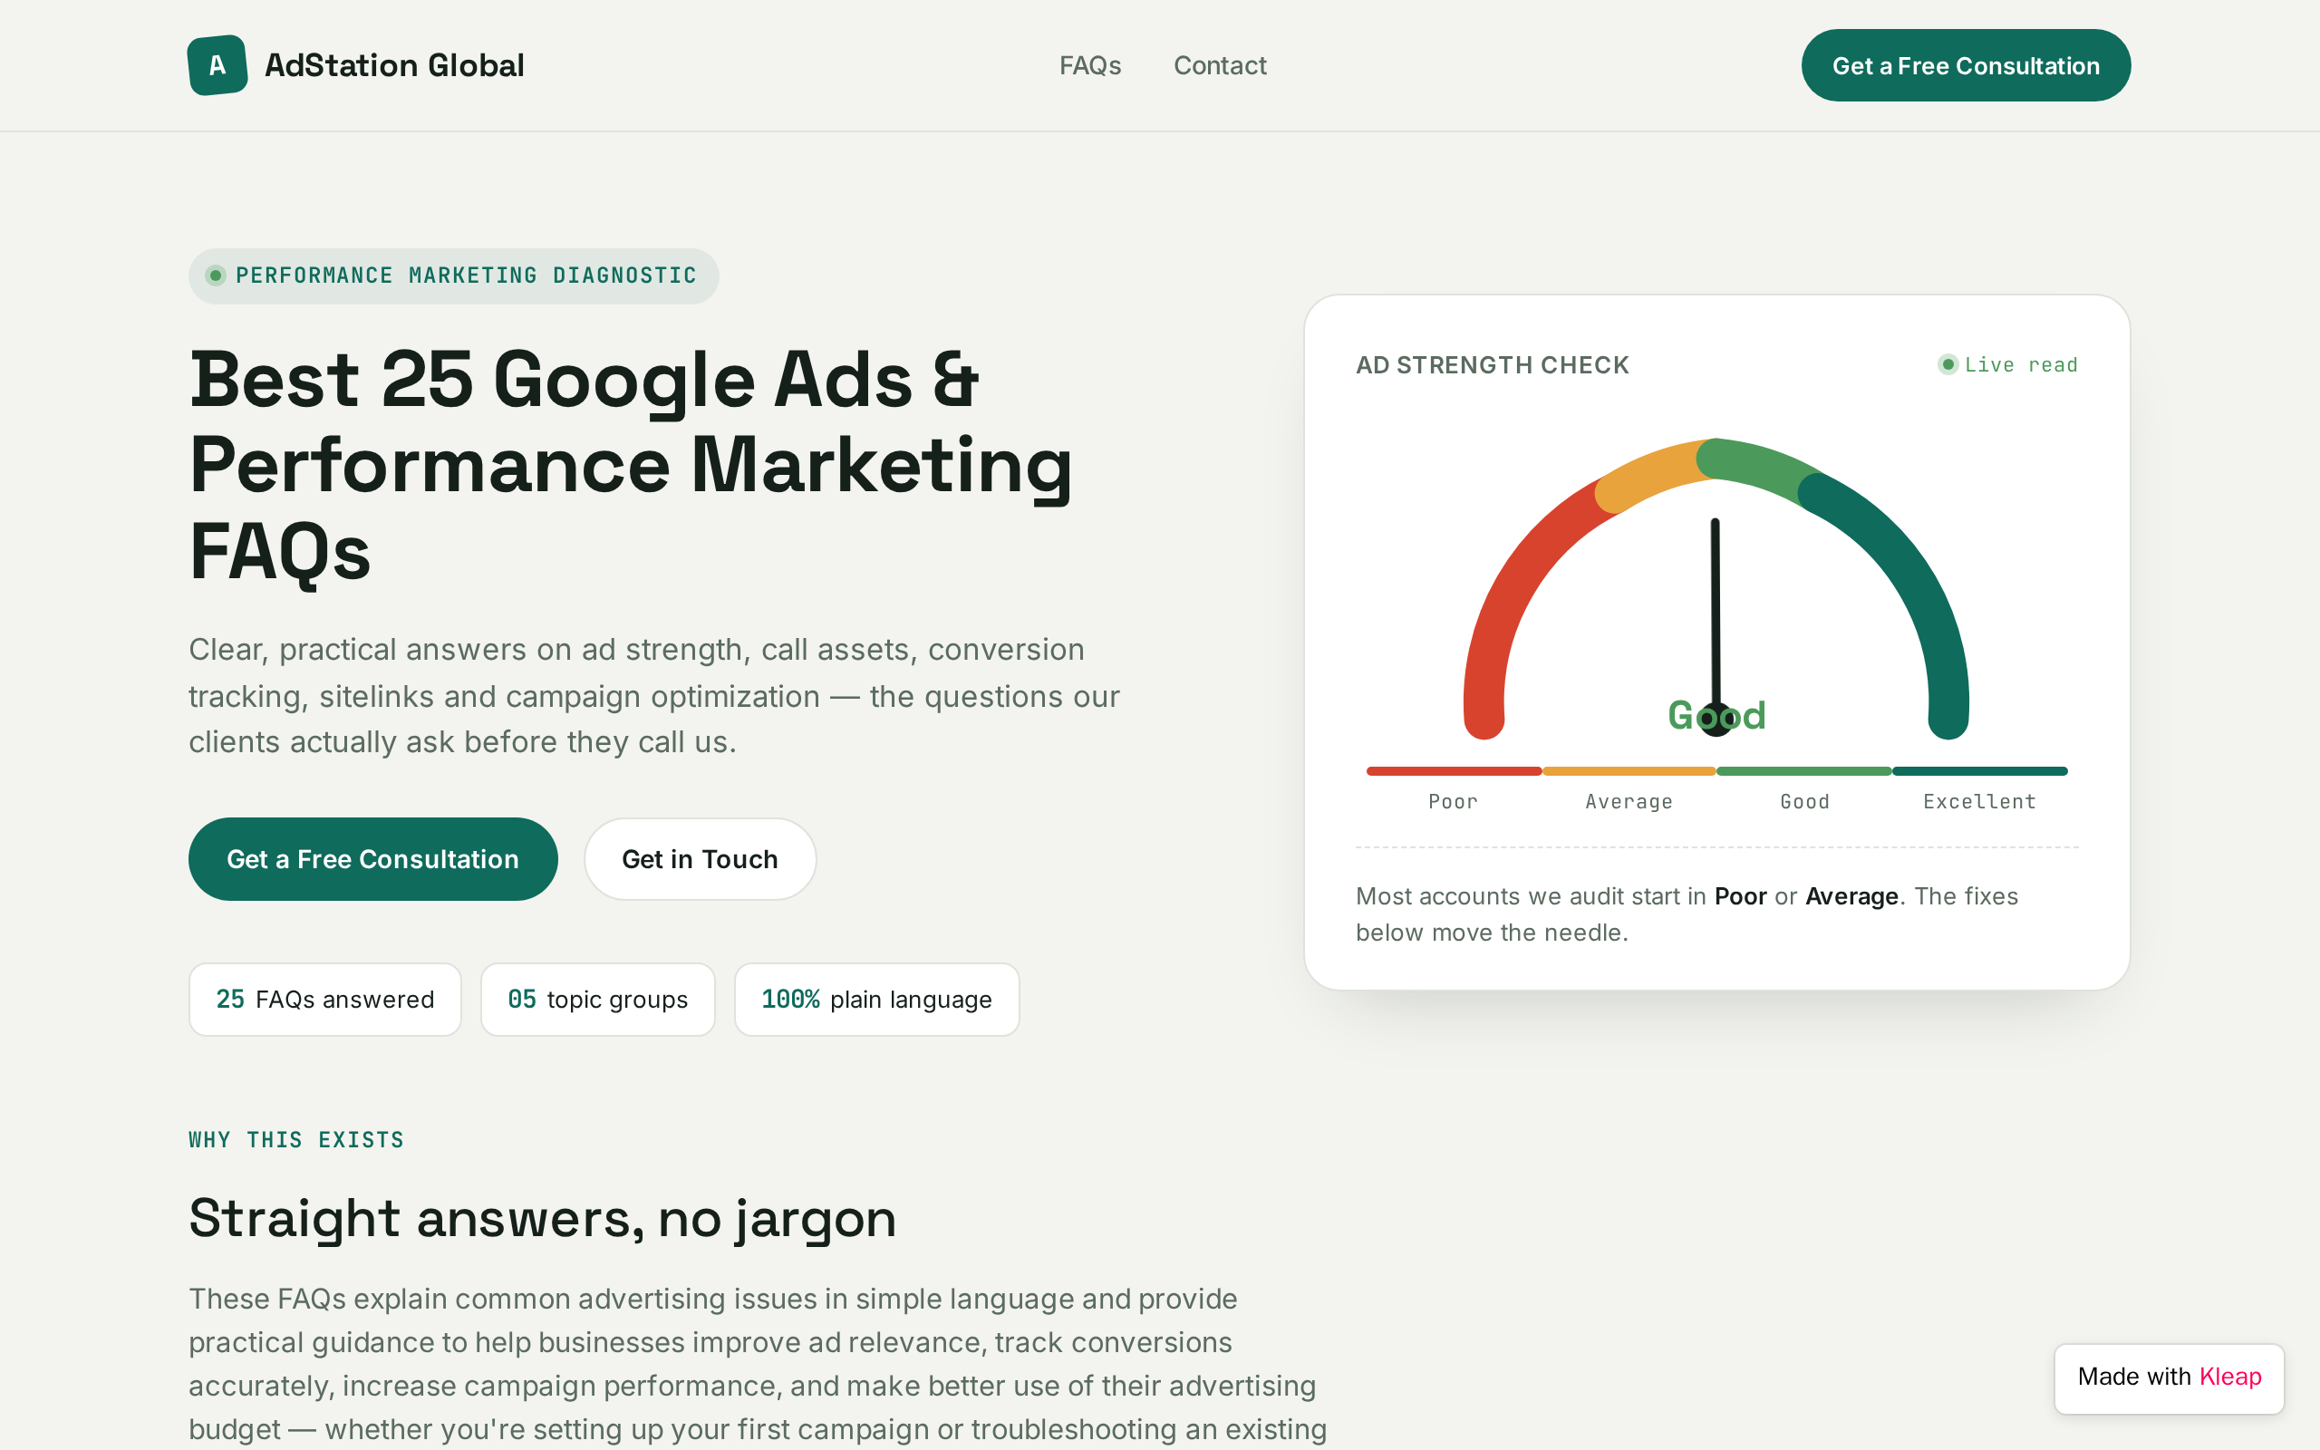Click the bold word Average in the card note
This screenshot has height=1450, width=2320.
click(x=1851, y=896)
